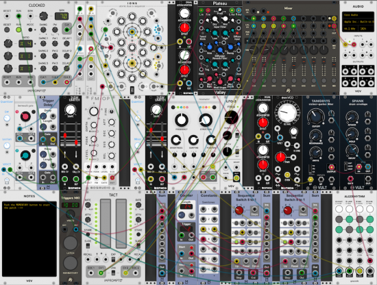Click the MOMENTARY button on Triggers MKI
The height and width of the screenshot is (285, 377).
[x=70, y=262]
